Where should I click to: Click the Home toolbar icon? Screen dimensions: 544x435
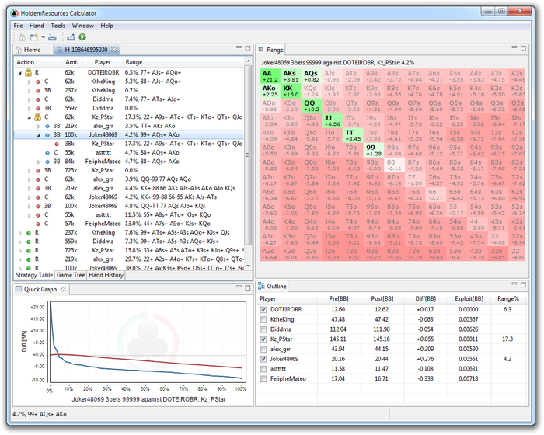click(x=23, y=37)
